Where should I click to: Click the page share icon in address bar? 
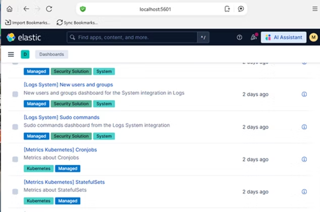point(227,9)
